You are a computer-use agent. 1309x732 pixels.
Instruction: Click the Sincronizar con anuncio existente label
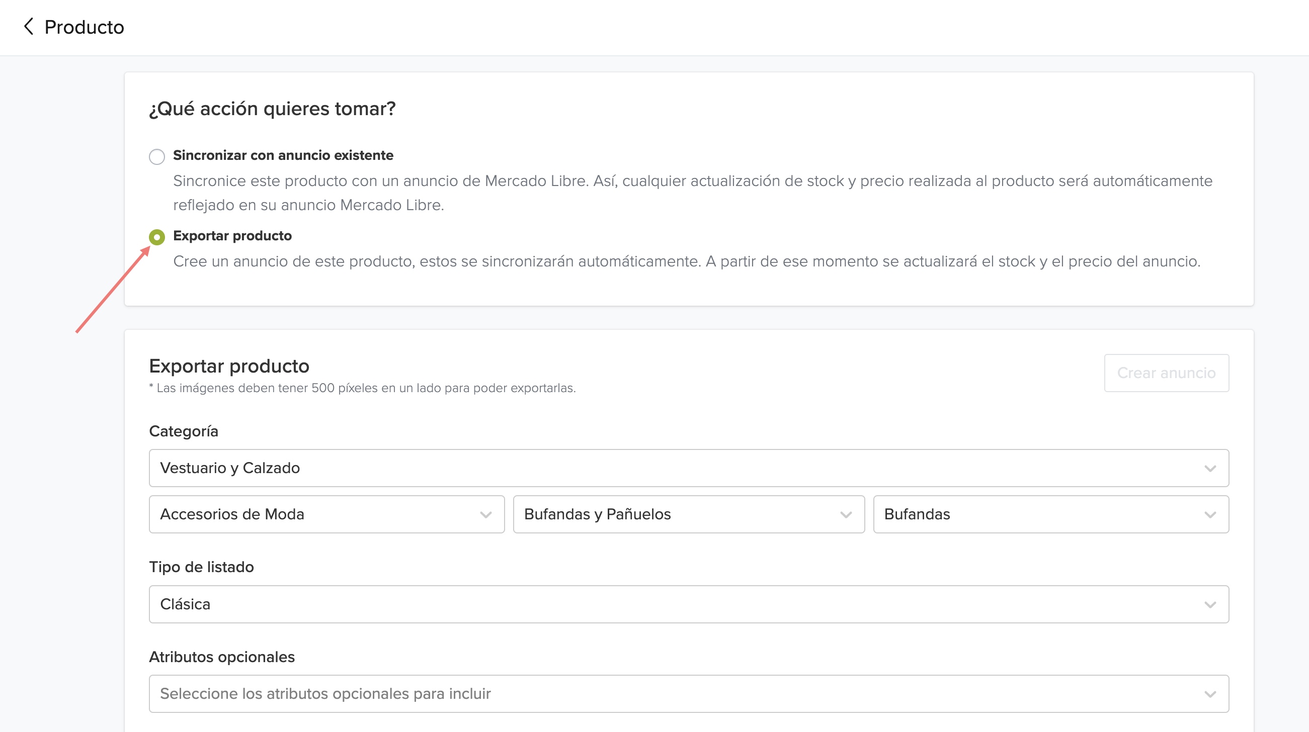point(283,155)
